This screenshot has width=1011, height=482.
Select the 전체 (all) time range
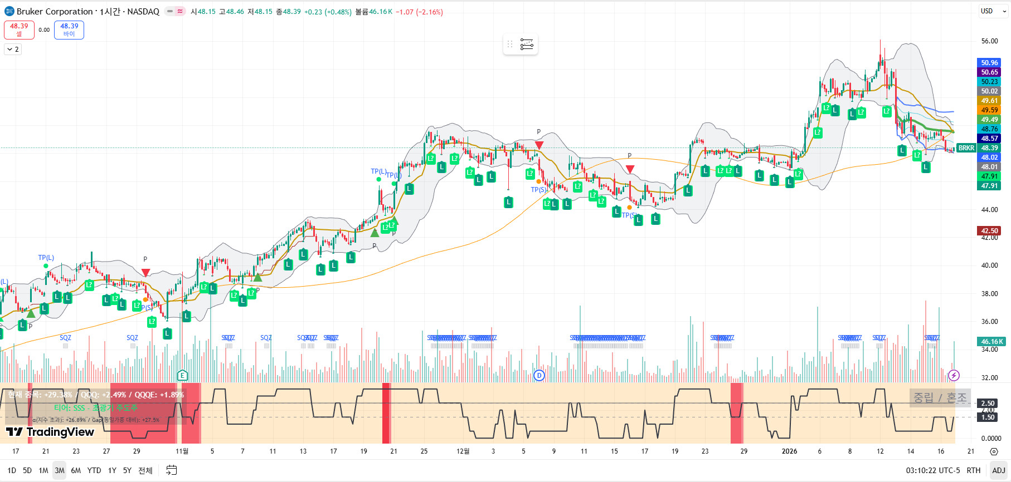[x=145, y=470]
